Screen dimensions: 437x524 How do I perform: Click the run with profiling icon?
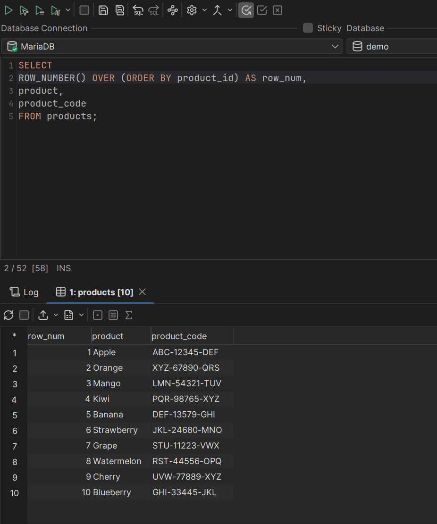pyautogui.click(x=56, y=10)
